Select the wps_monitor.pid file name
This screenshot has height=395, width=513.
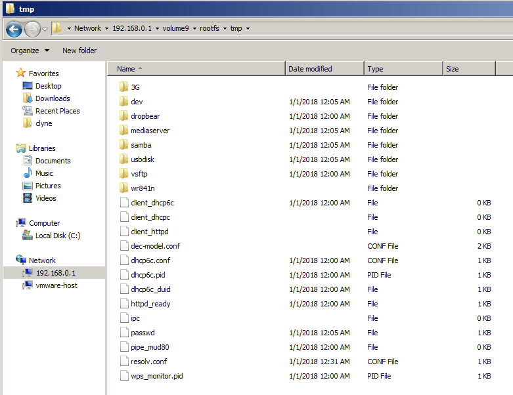tap(157, 376)
